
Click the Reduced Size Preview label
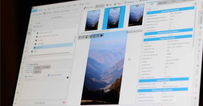click(135, 31)
